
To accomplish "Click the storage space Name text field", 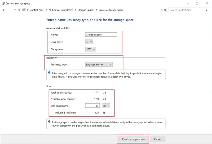I will (101, 35).
